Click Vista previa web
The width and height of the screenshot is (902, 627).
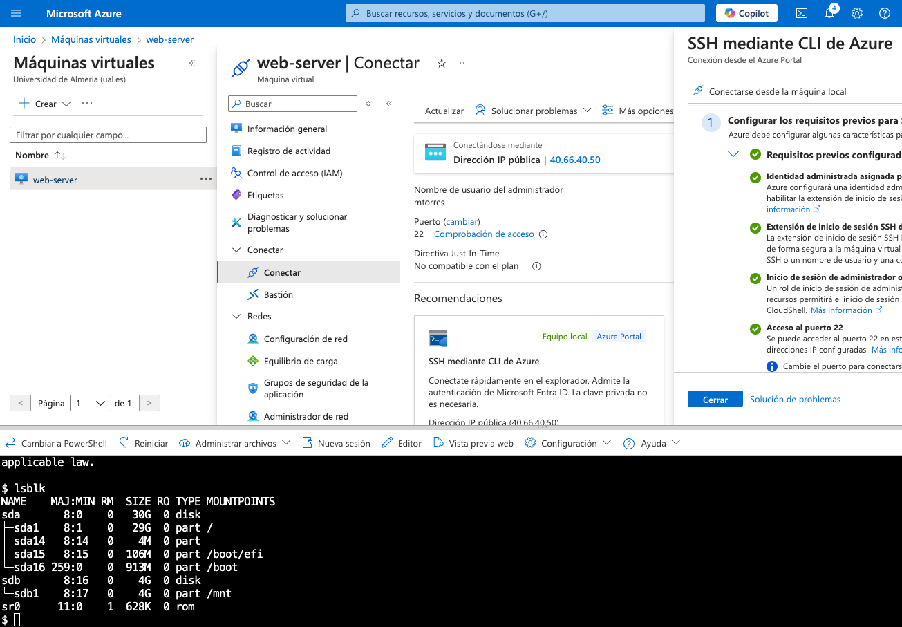pos(473,443)
